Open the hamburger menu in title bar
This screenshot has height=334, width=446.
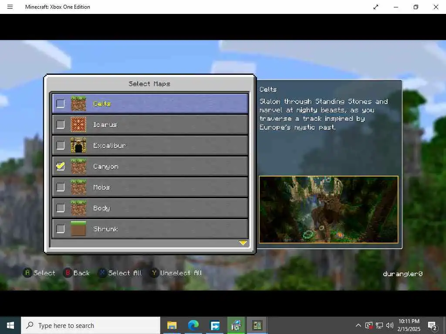pos(10,7)
